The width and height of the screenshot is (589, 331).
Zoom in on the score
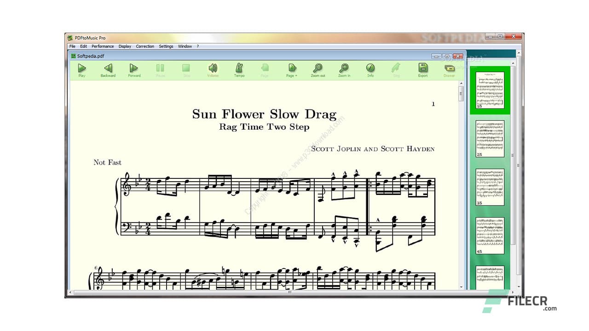pyautogui.click(x=344, y=69)
